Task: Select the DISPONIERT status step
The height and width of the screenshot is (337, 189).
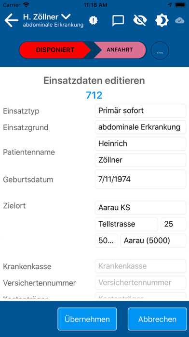Action: (55, 50)
